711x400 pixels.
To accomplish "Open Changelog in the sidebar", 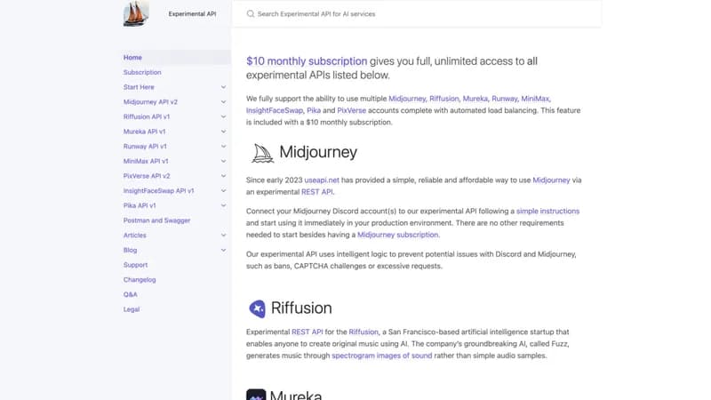I will [140, 280].
